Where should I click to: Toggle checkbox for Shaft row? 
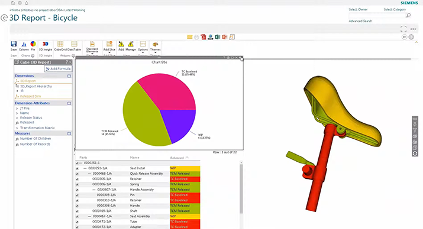point(77,211)
